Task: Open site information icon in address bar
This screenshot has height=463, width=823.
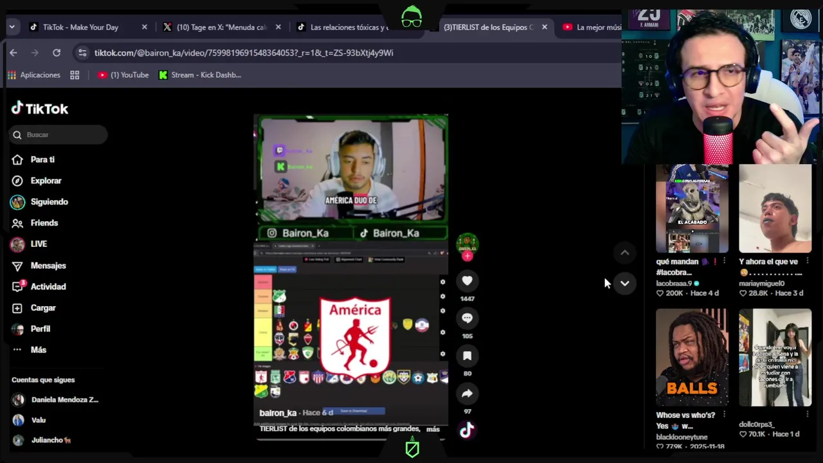Action: [x=82, y=53]
